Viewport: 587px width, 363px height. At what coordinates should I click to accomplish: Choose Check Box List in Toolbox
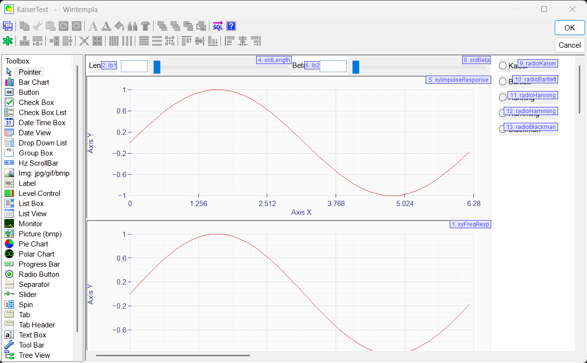[42, 112]
